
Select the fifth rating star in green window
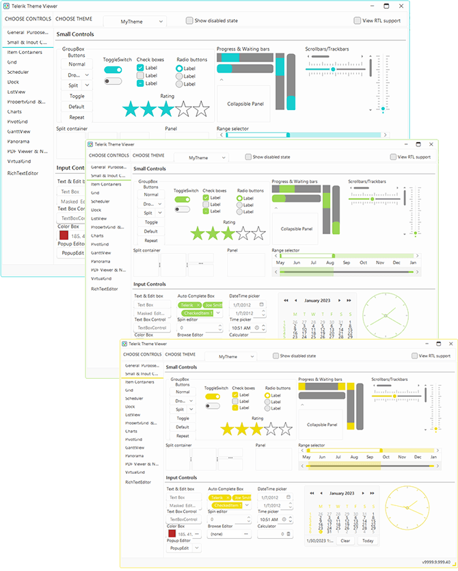click(x=258, y=233)
